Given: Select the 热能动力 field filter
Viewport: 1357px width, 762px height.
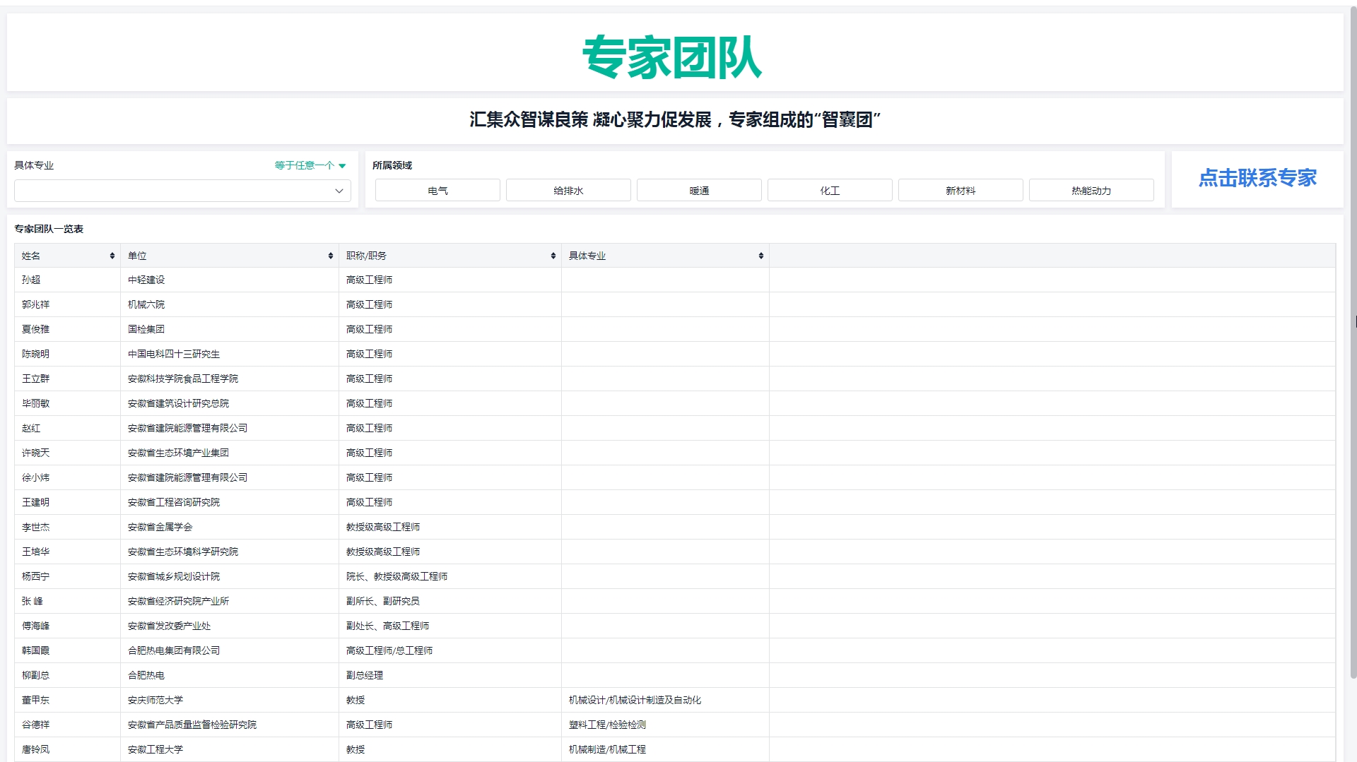Looking at the screenshot, I should [1091, 191].
